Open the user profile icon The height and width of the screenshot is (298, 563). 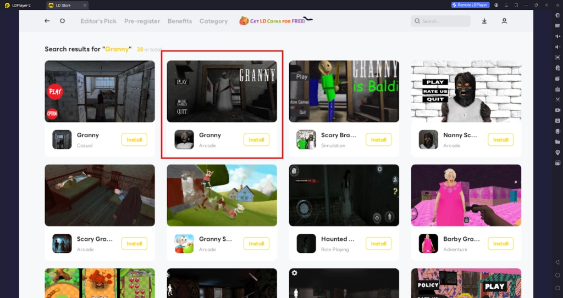click(504, 21)
